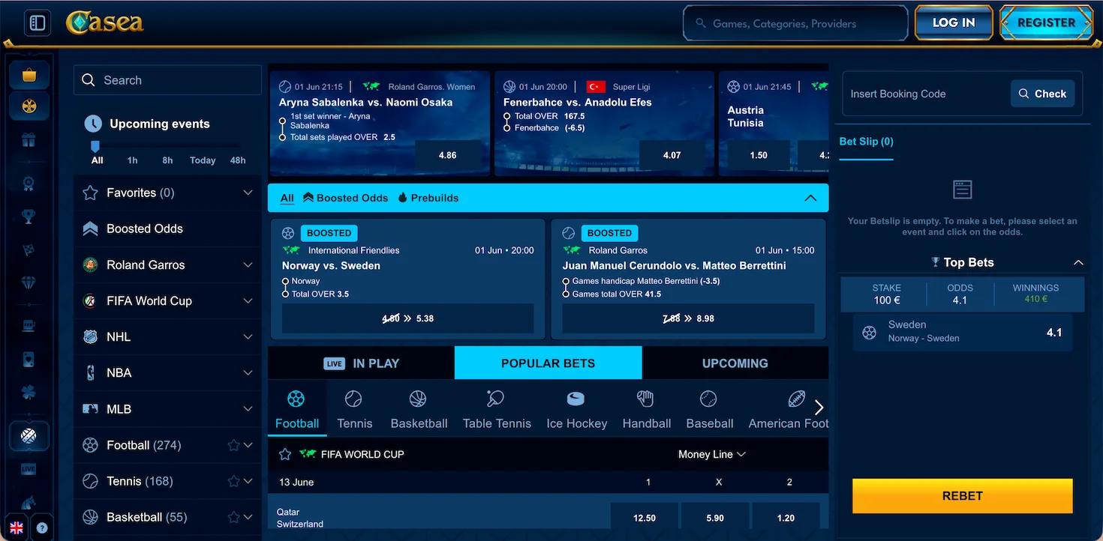The width and height of the screenshot is (1103, 541).
Task: Change language via the UK flag icon
Action: coord(16,528)
